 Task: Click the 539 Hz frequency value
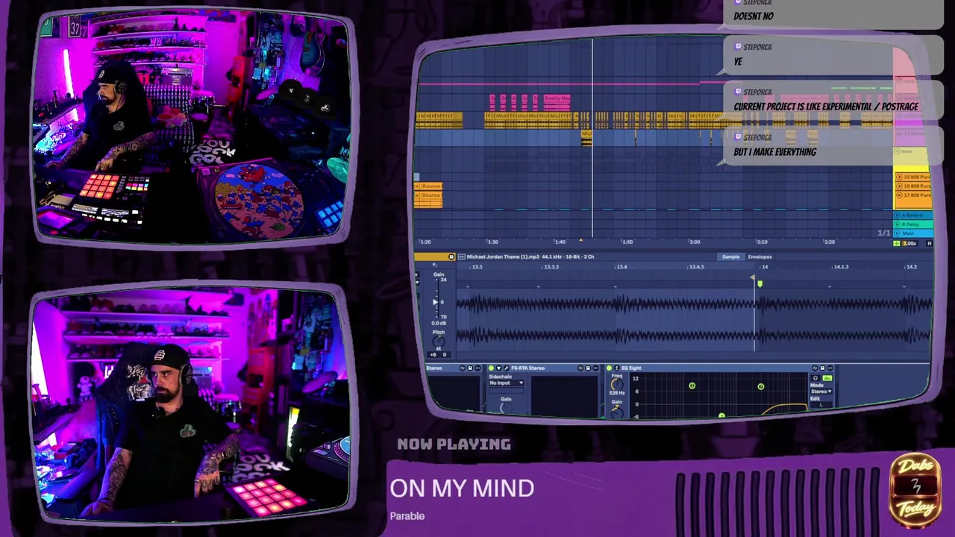click(617, 393)
